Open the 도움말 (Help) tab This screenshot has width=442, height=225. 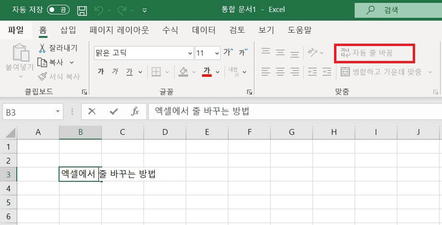pyautogui.click(x=299, y=30)
